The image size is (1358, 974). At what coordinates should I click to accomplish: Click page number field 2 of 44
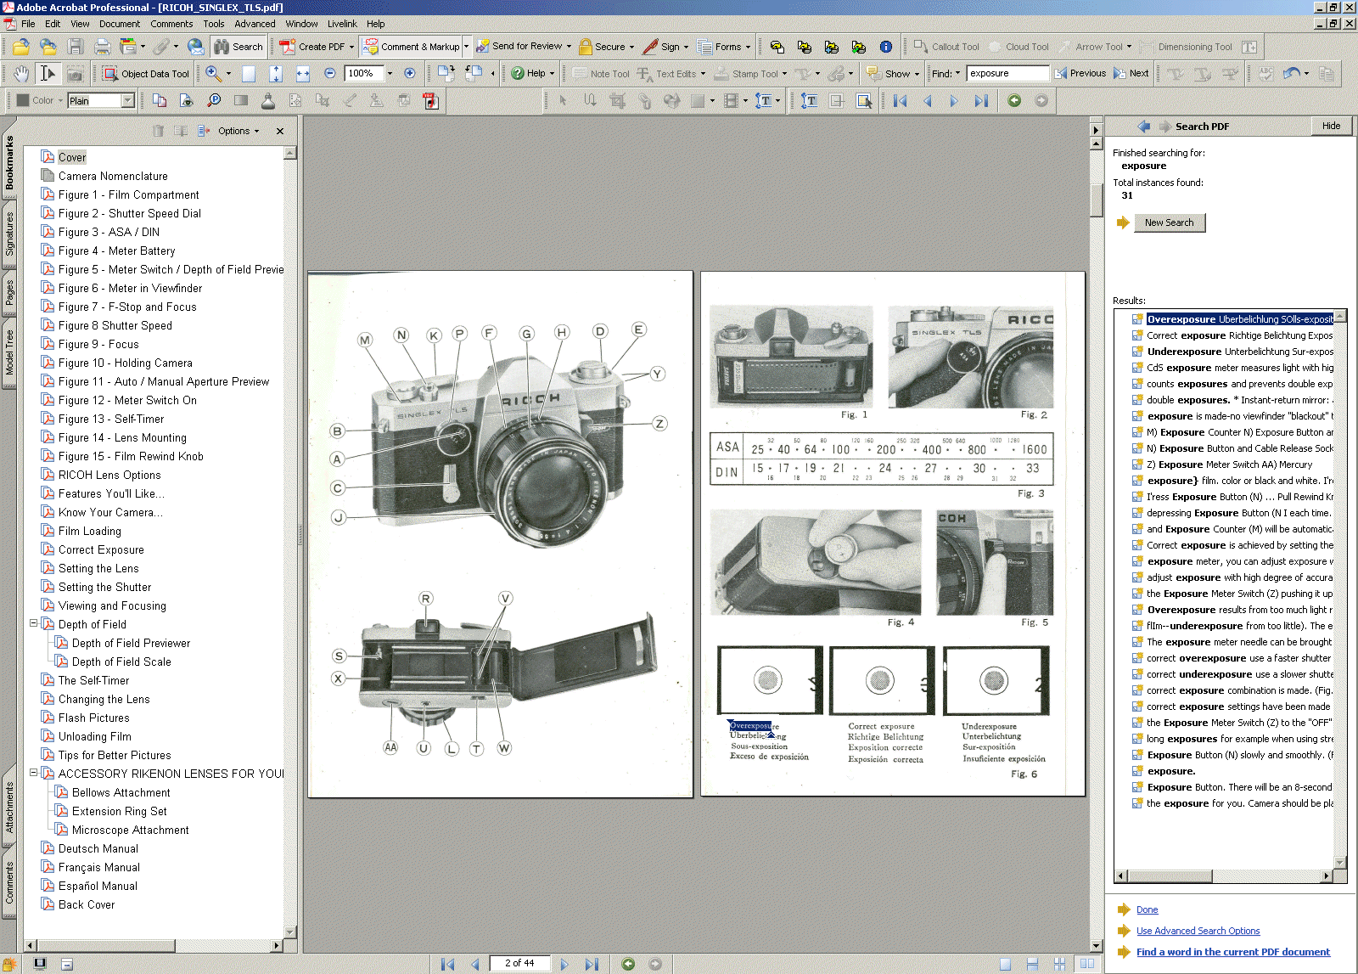point(519,963)
